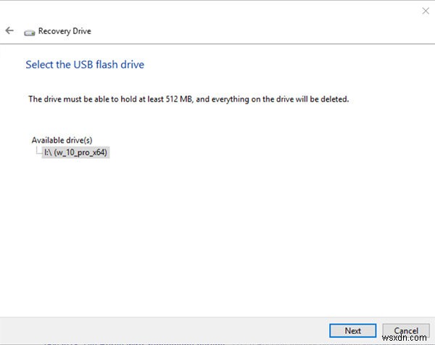Click empty title bar area above Recovery Drive

click(x=217, y=11)
